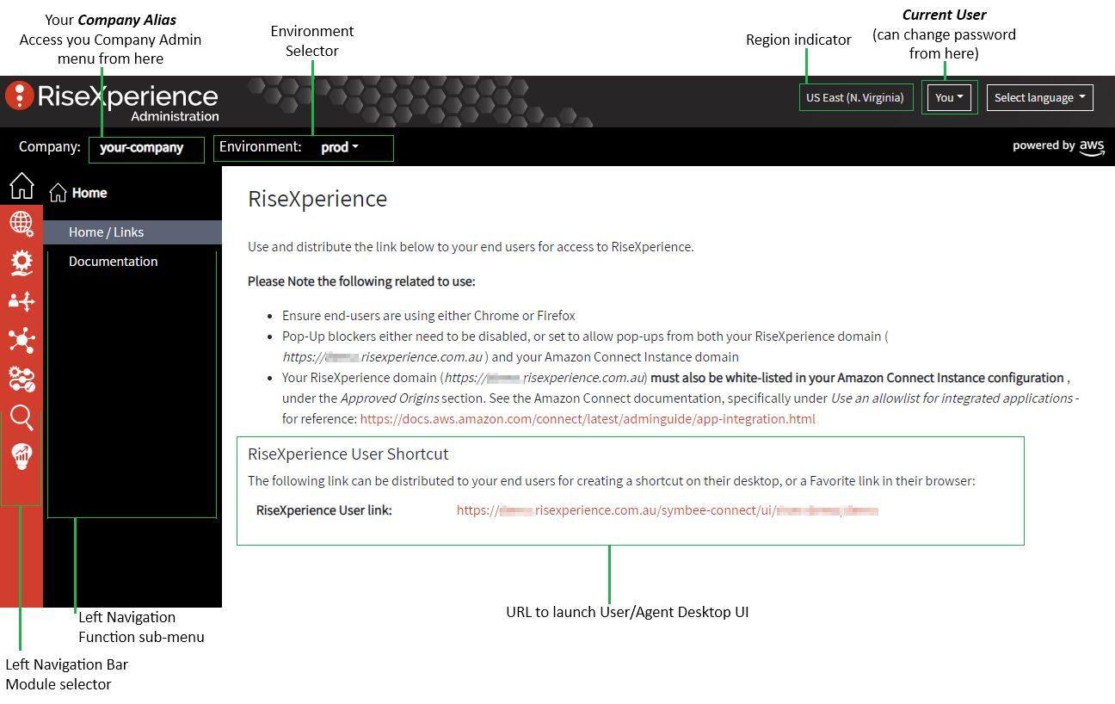Select the people routing arrows module icon
The height and width of the screenshot is (704, 1115).
[22, 301]
